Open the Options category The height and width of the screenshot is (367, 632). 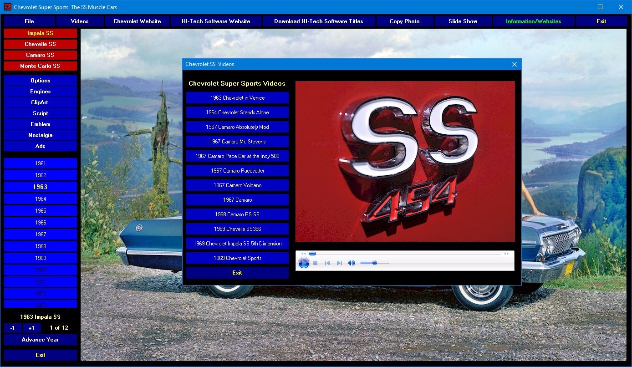click(41, 81)
